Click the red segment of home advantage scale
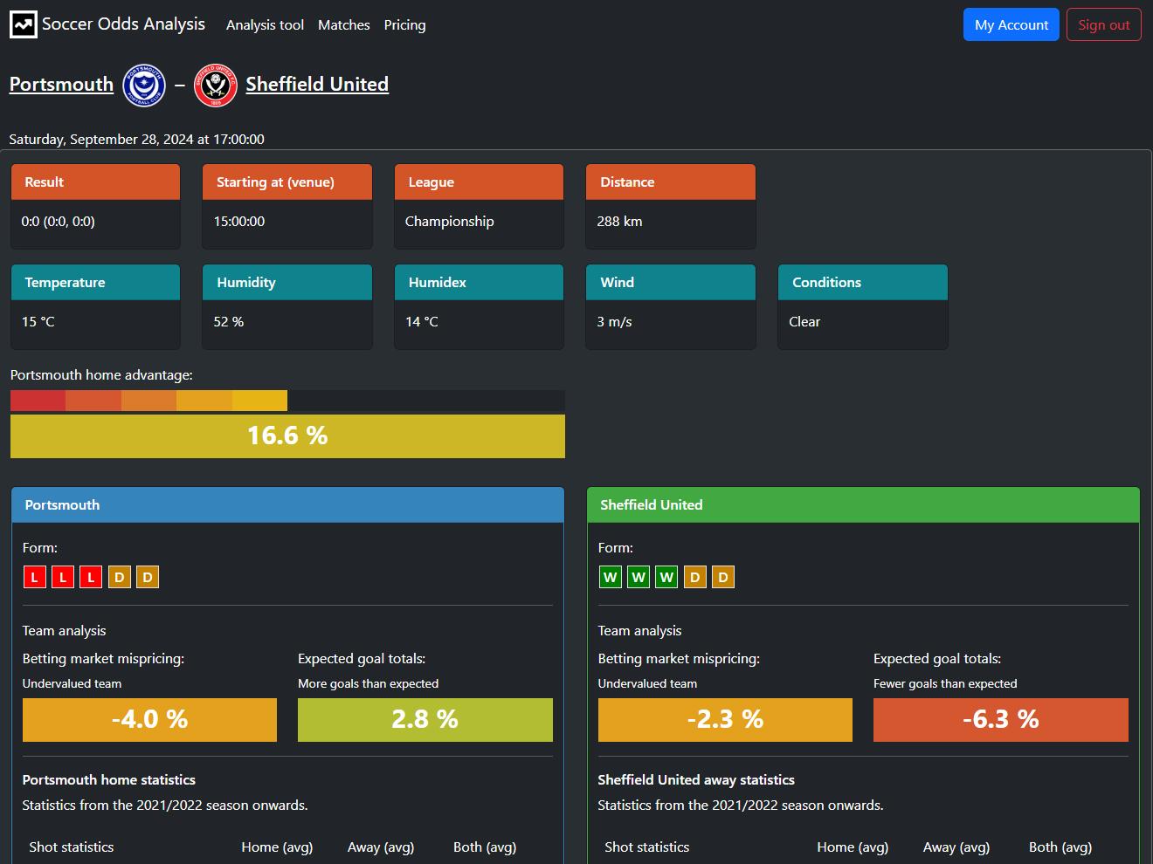The width and height of the screenshot is (1153, 864). tap(38, 401)
